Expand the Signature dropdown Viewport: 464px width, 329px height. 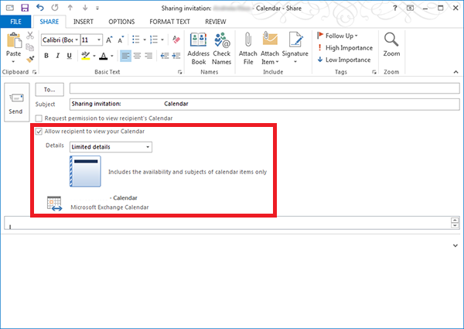(295, 62)
